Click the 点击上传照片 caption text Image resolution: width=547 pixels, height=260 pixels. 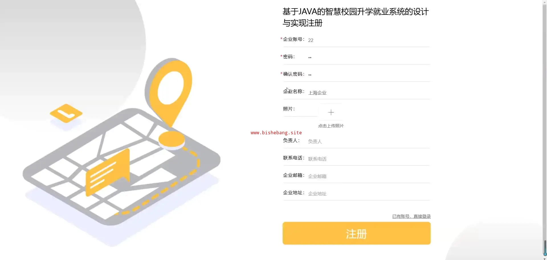(x=331, y=126)
